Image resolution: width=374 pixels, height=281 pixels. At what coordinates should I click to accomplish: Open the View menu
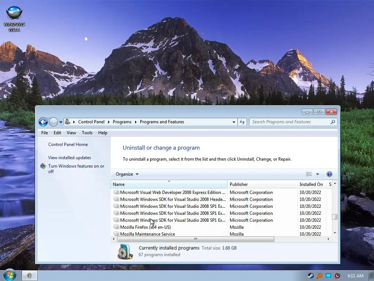(x=71, y=133)
